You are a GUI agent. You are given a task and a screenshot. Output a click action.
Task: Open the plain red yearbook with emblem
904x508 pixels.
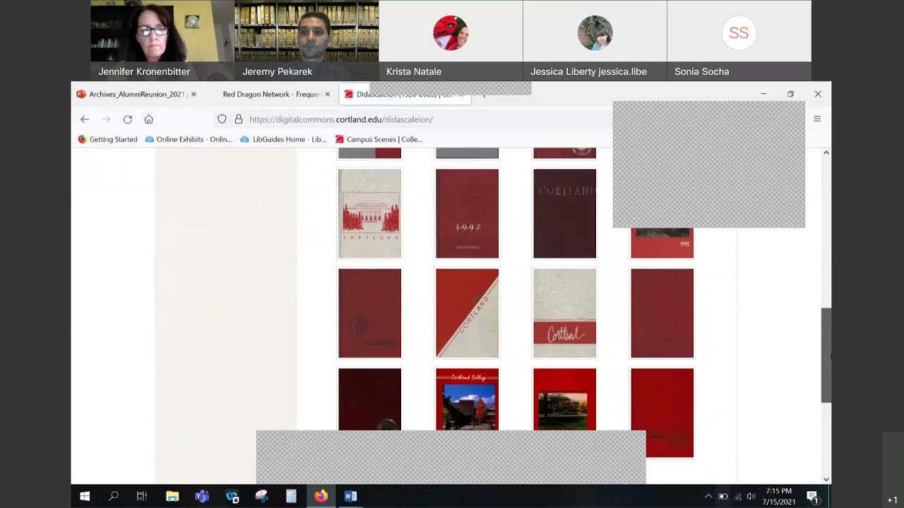coord(662,413)
